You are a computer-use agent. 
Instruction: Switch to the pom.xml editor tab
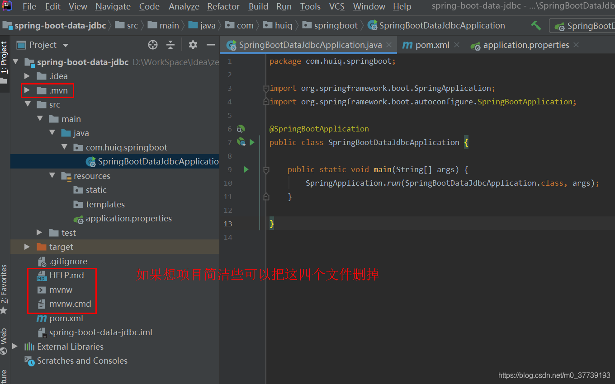coord(431,45)
